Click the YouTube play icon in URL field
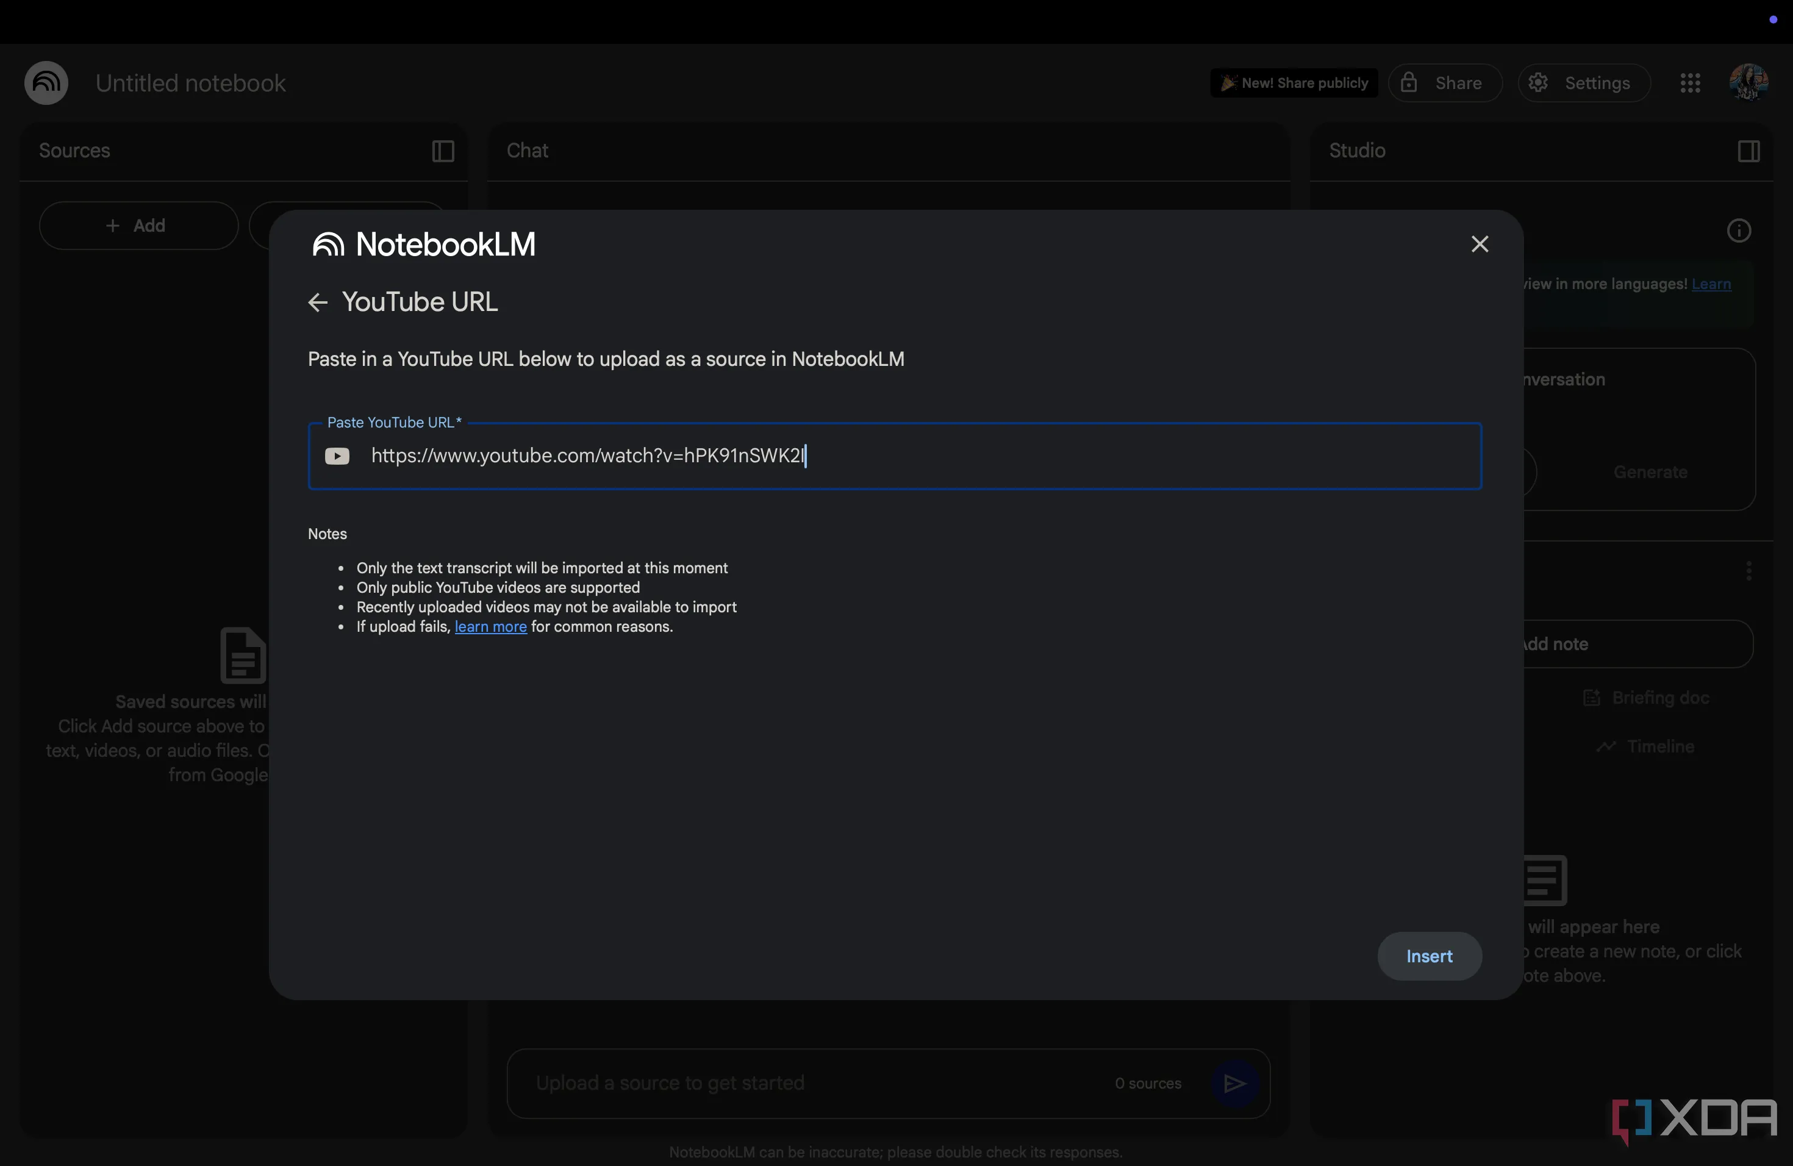The height and width of the screenshot is (1166, 1793). (x=337, y=456)
